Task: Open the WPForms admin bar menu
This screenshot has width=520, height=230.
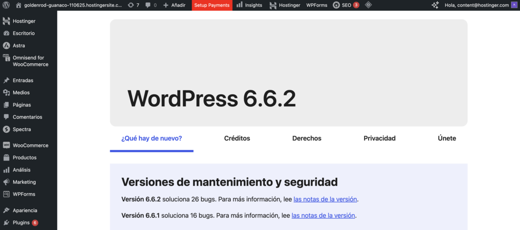Action: tap(316, 5)
